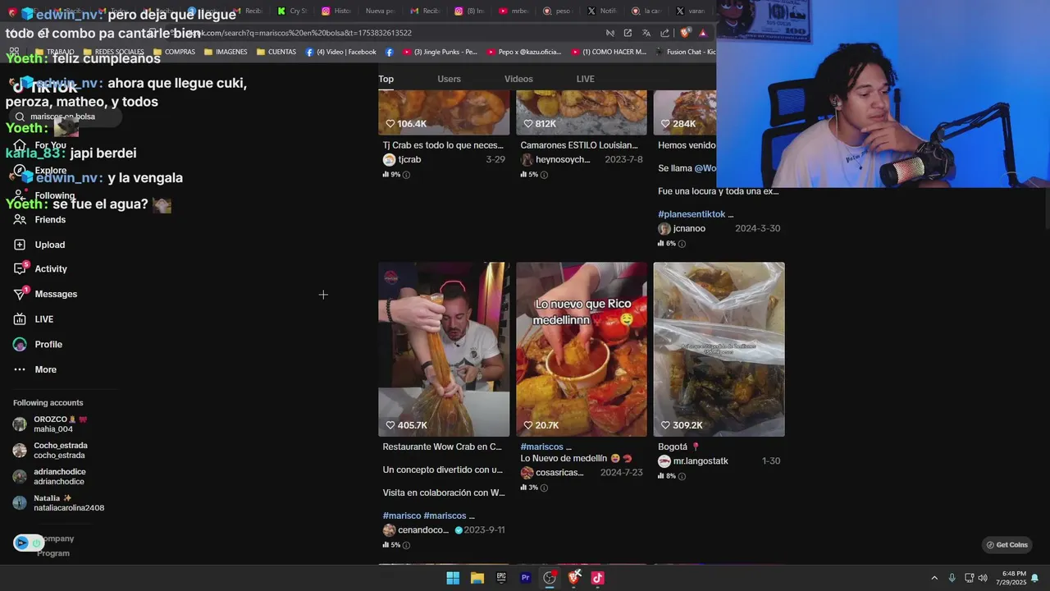Click info icon beside 9% stat on tjcrab video
The height and width of the screenshot is (591, 1050).
pos(406,175)
